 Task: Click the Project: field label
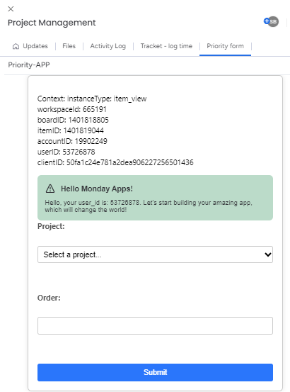51,226
